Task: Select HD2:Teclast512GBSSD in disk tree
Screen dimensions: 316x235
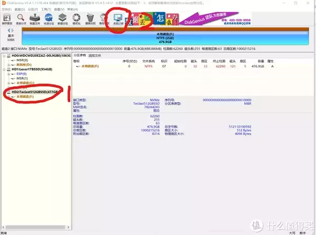Action: pos(35,92)
